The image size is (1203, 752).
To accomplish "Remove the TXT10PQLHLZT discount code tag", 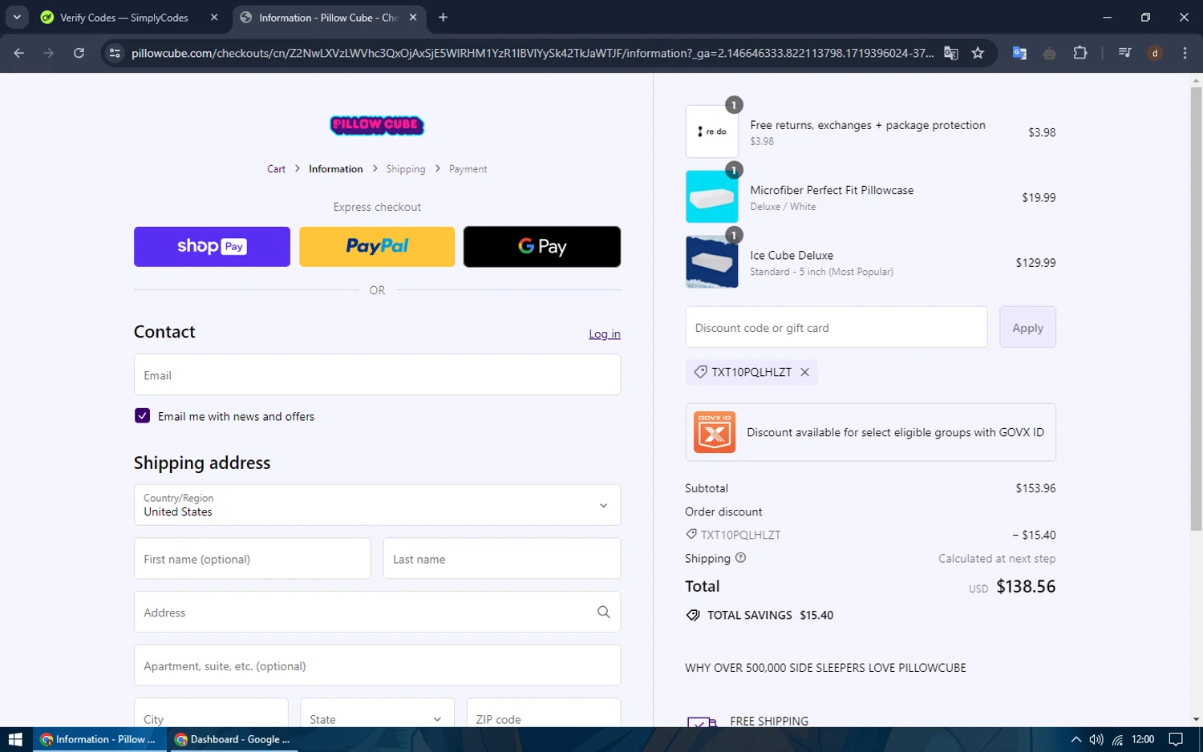I will pos(804,372).
